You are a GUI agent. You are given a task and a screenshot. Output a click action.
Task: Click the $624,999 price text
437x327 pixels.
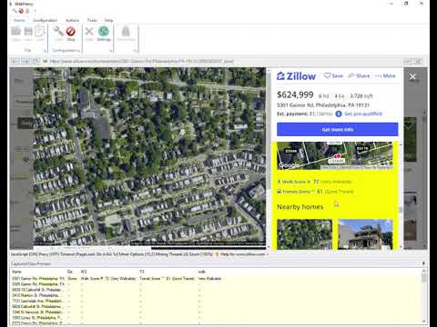click(295, 94)
